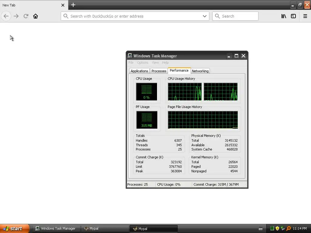The image size is (311, 233).
Task: Click Physical Memory Total 3145132
Action: pyautogui.click(x=231, y=140)
